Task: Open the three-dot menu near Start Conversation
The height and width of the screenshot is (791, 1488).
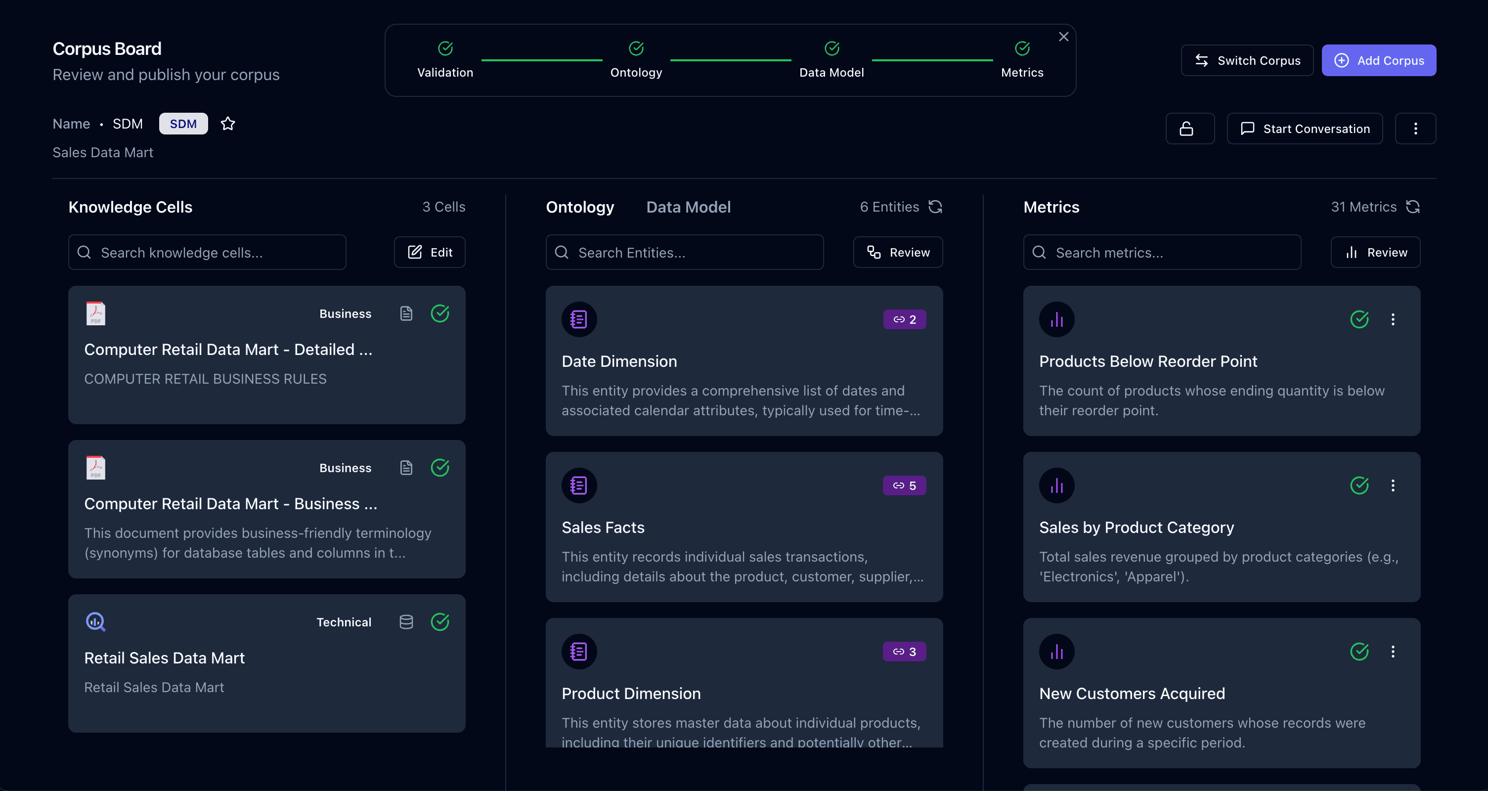Action: [1415, 128]
